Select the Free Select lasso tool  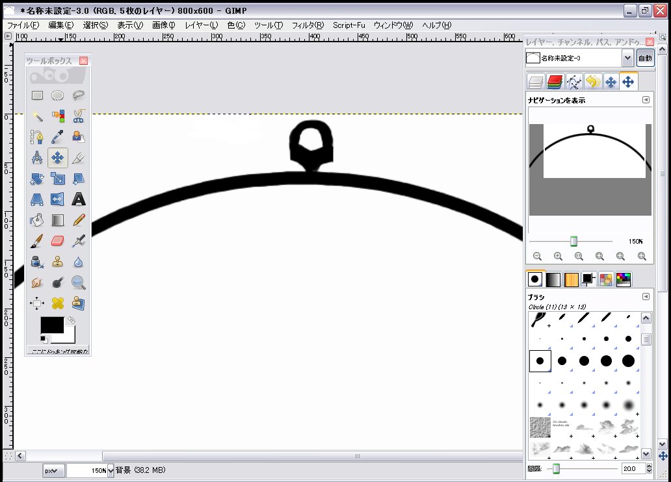coord(78,95)
